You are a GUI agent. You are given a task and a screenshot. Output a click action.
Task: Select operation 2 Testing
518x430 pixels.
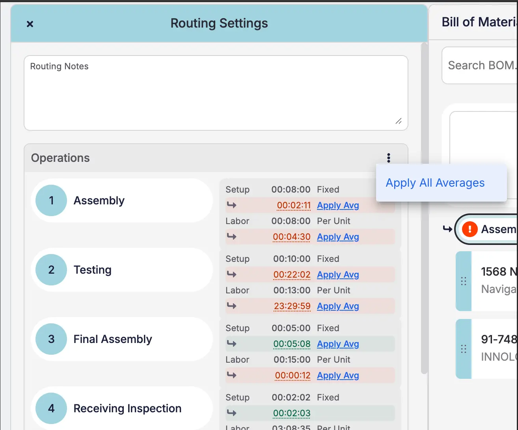pyautogui.click(x=122, y=270)
